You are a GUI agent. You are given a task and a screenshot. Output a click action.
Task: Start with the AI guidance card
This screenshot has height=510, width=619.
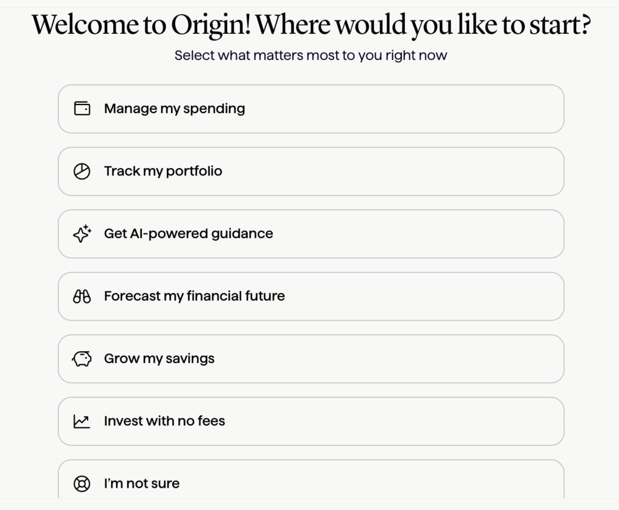tap(311, 234)
